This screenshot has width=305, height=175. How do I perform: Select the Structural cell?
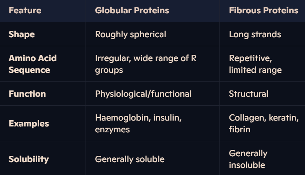click(249, 94)
